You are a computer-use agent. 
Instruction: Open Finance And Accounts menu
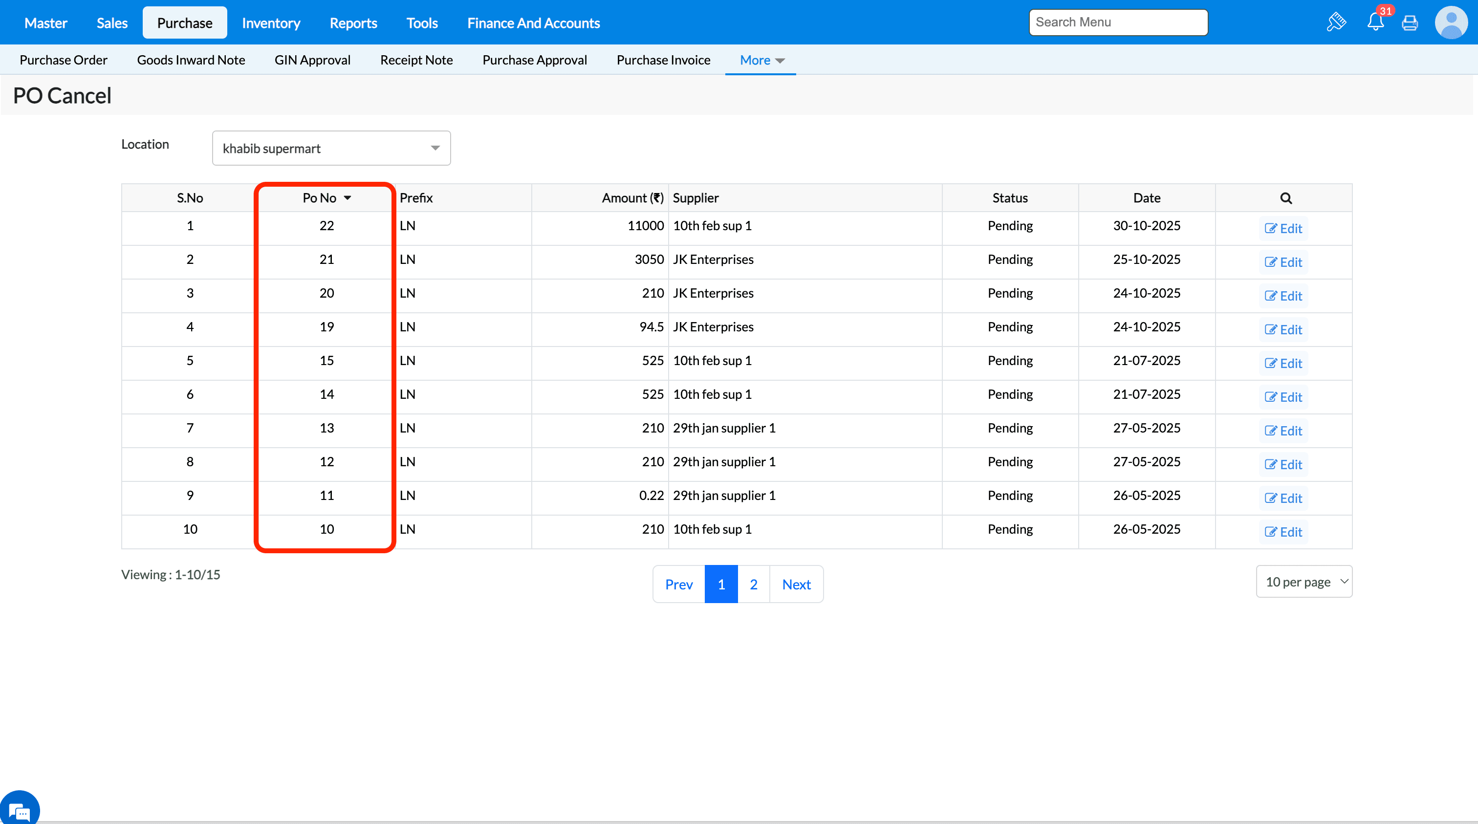[x=533, y=23]
